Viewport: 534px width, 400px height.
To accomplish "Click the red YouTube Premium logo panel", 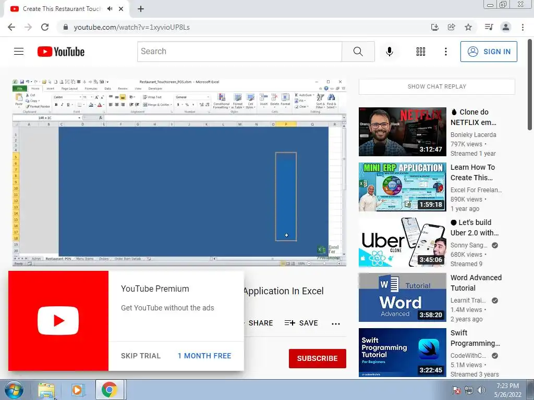I will pyautogui.click(x=58, y=321).
